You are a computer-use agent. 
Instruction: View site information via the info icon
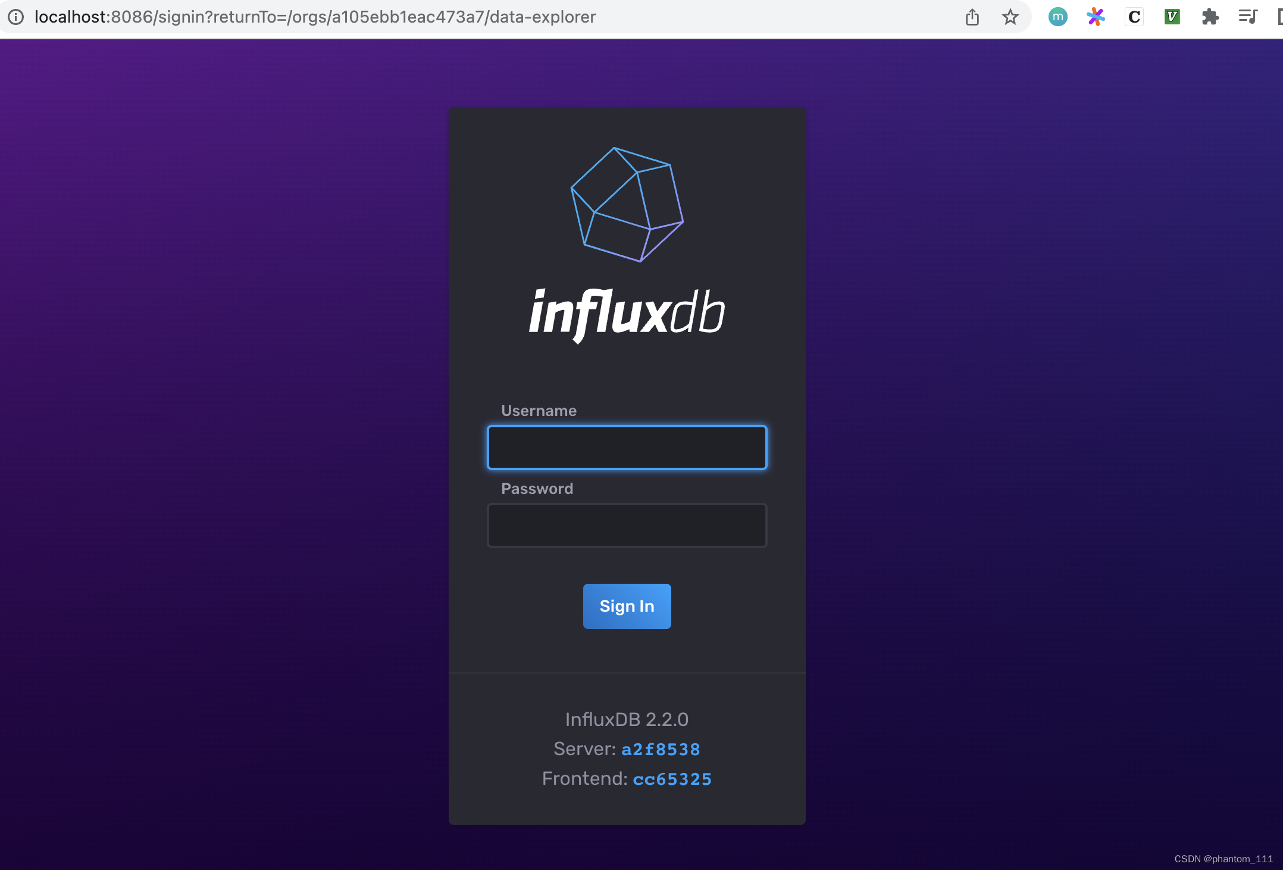click(x=15, y=17)
